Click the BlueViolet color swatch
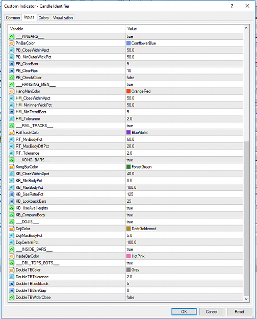Screen dimensions: 257x319 (x=128, y=132)
